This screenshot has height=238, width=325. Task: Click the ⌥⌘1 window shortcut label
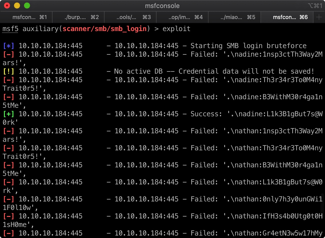(x=315, y=6)
